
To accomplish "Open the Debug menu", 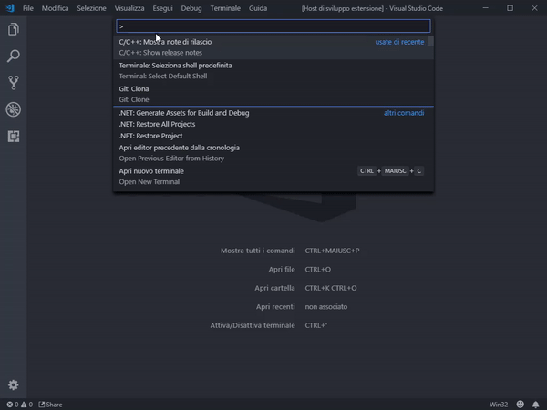I will tap(191, 8).
